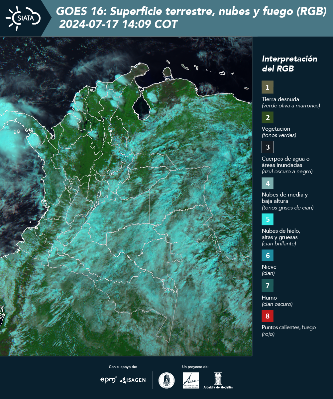Viewport: 333px width, 399px height.
Task: Select swatch 2 for Vegetación
Action: pyautogui.click(x=268, y=117)
